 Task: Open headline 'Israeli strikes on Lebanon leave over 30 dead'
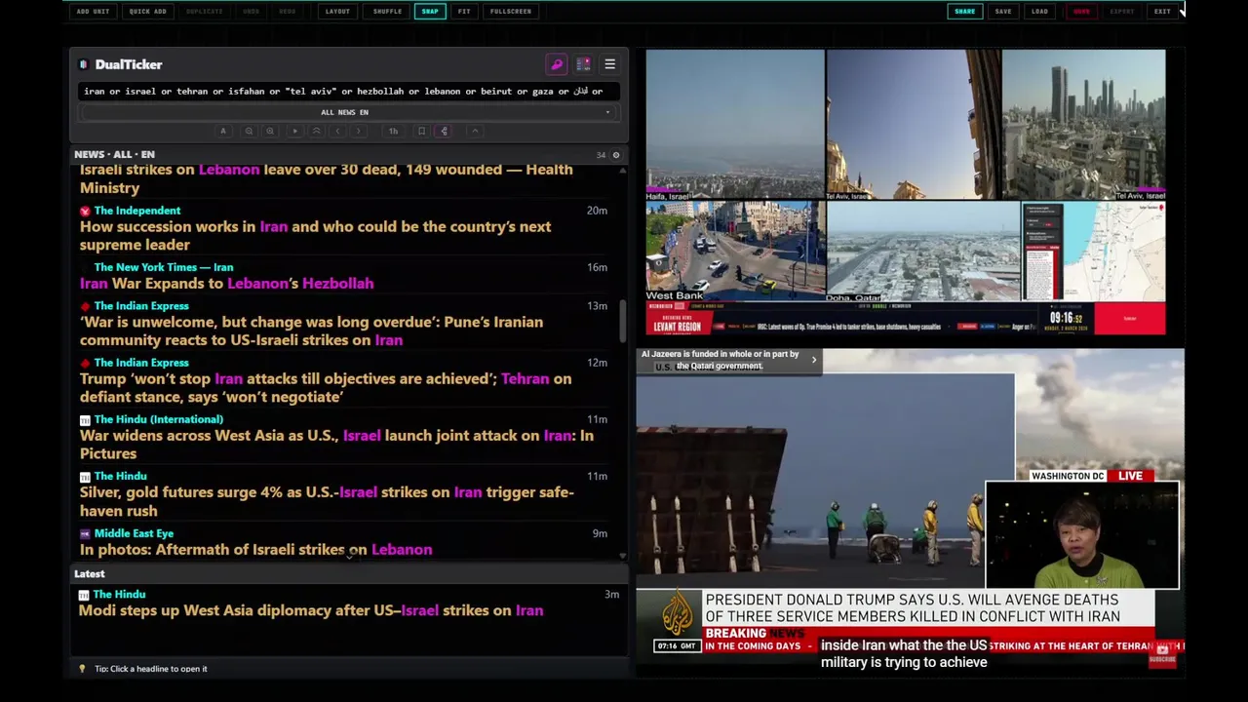(326, 178)
